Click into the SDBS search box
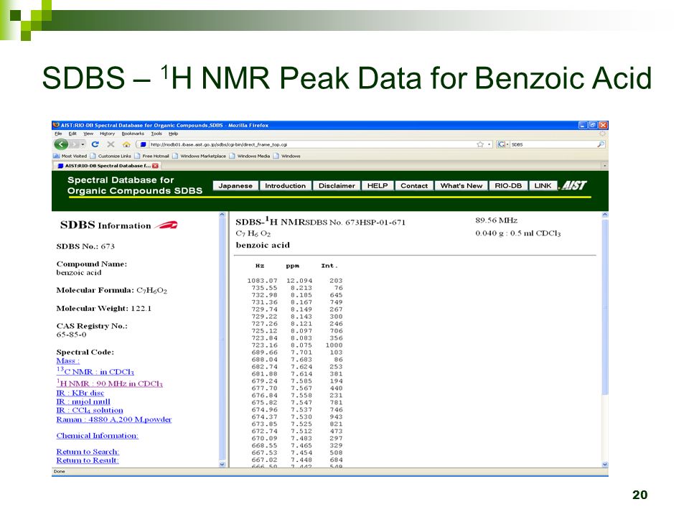Viewport: 689px width, 517px height. click(553, 144)
